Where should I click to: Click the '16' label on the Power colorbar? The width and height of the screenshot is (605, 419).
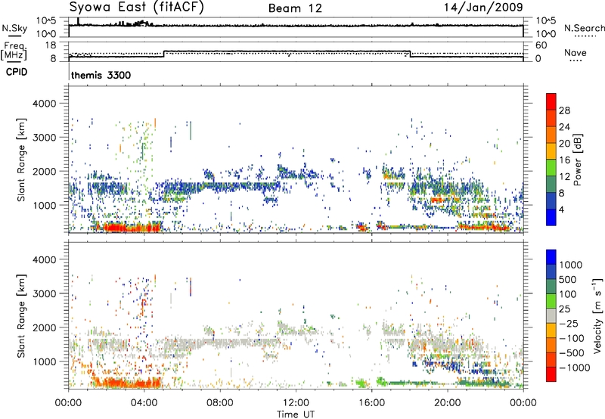coord(564,160)
